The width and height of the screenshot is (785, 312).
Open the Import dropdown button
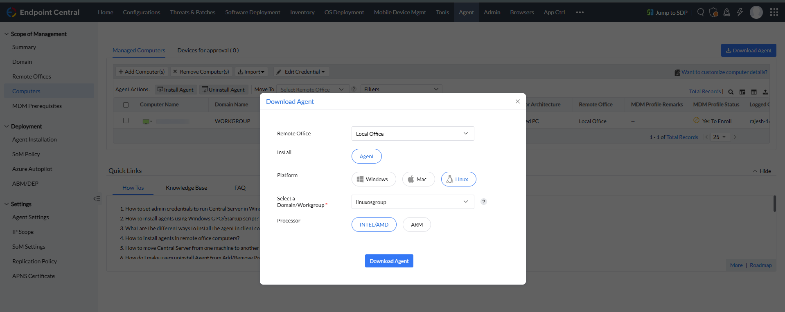251,72
